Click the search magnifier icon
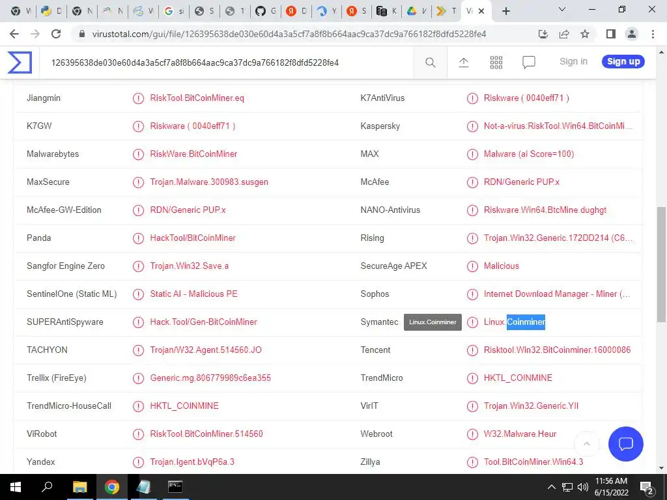This screenshot has width=667, height=500. [430, 62]
